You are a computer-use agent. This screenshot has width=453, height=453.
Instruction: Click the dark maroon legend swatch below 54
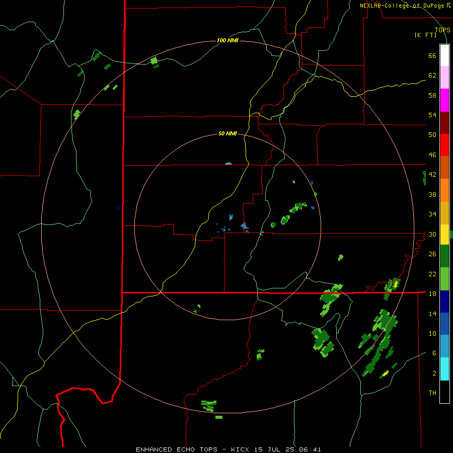pos(444,123)
